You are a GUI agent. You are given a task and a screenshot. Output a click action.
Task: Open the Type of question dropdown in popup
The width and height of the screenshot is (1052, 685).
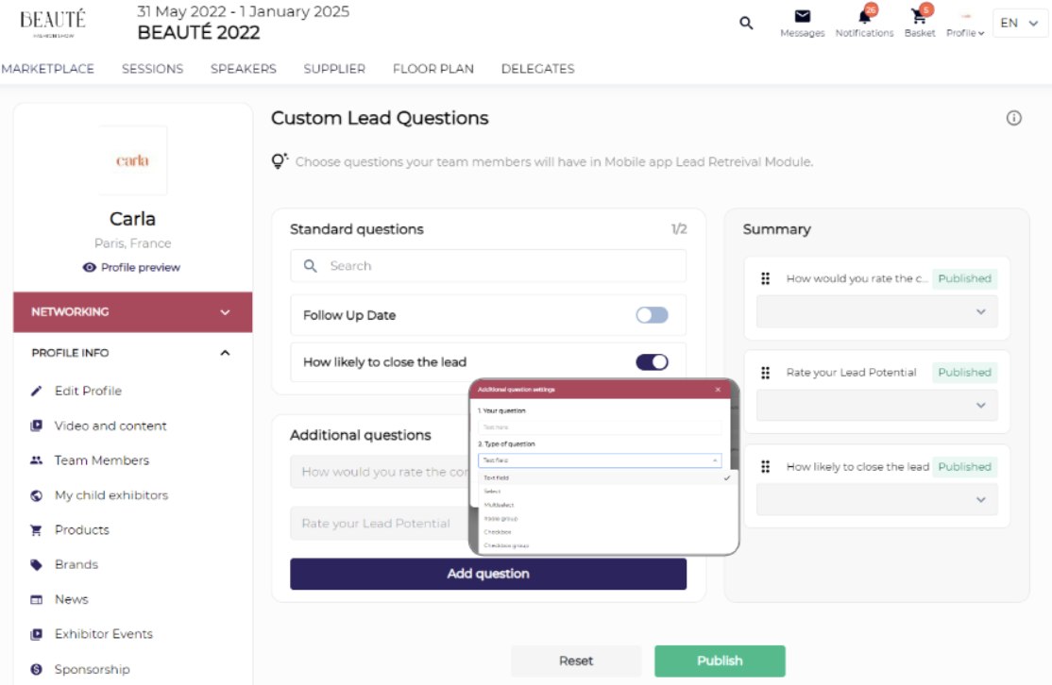(x=599, y=460)
